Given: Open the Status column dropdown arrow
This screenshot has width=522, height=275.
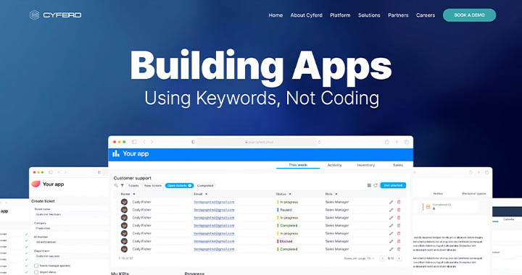Looking at the screenshot, I should 290,194.
